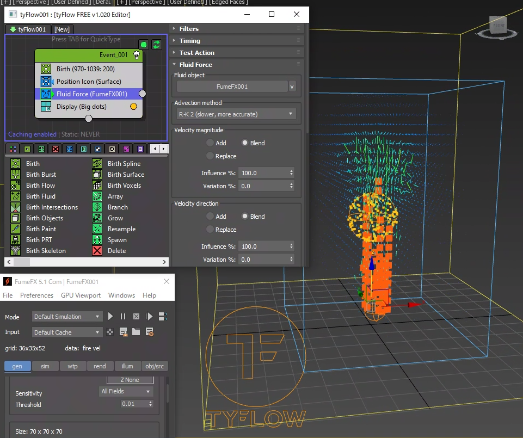Image resolution: width=523 pixels, height=438 pixels.
Task: Start the FumeFX simulation play button
Action: click(110, 316)
